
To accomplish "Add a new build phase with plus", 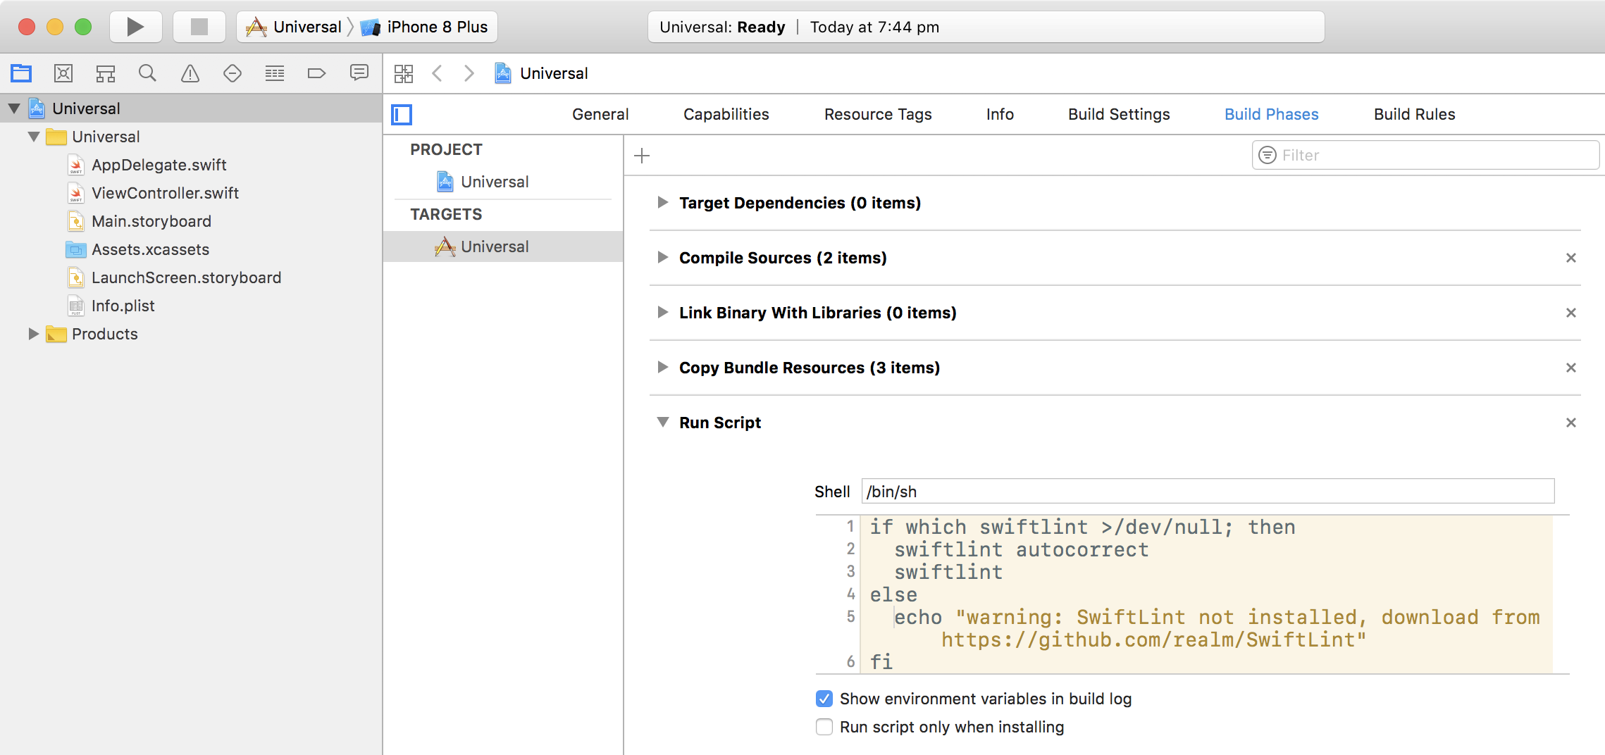I will pos(642,156).
